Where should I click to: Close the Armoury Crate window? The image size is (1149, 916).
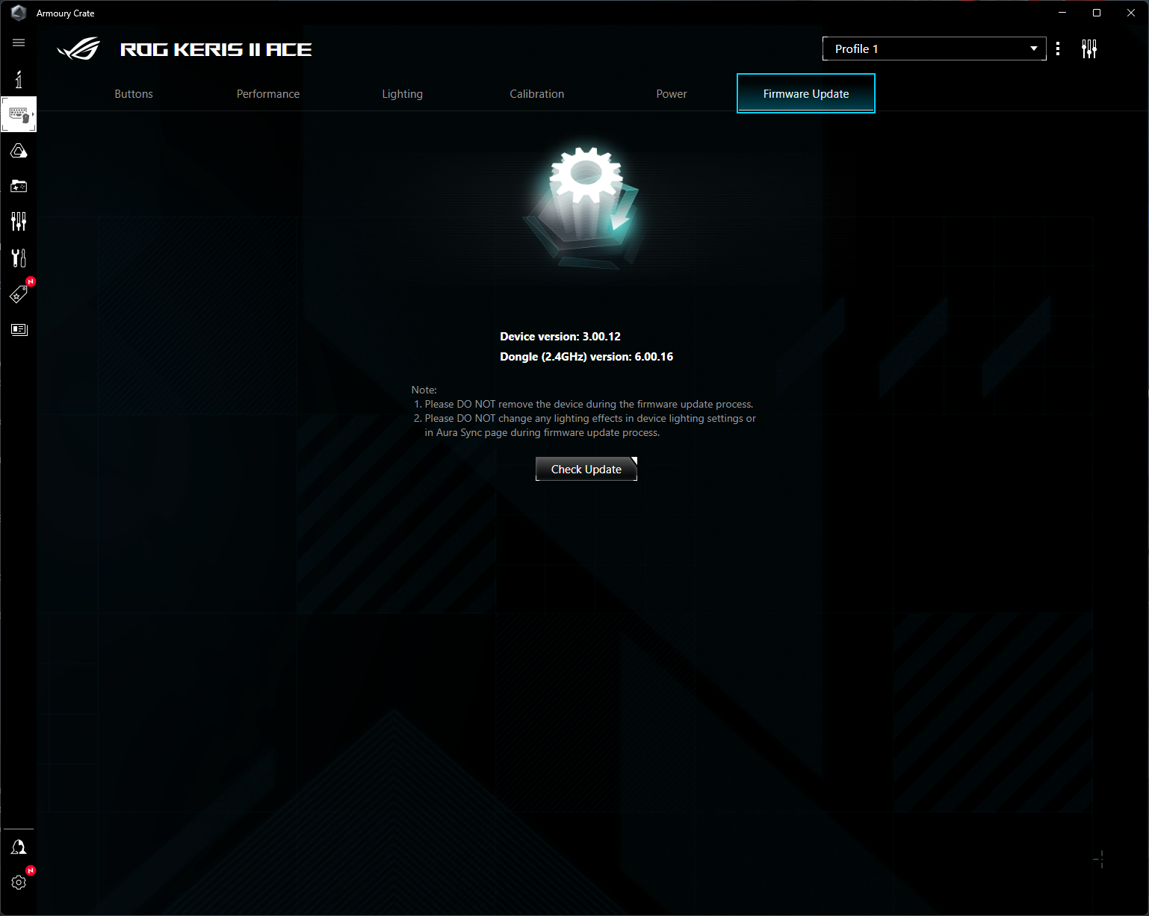point(1131,13)
